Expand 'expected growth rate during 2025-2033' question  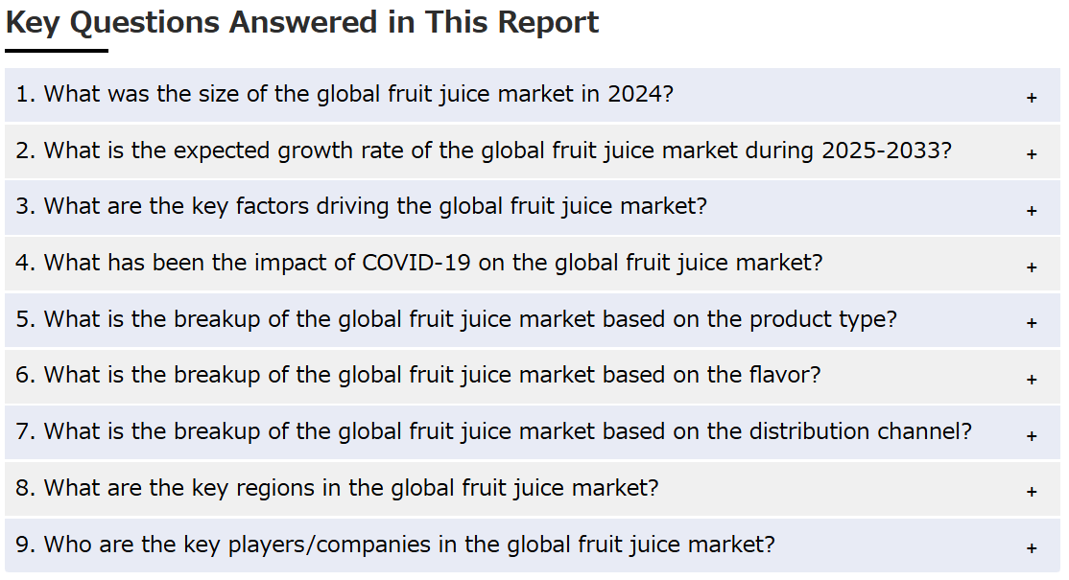pos(484,151)
